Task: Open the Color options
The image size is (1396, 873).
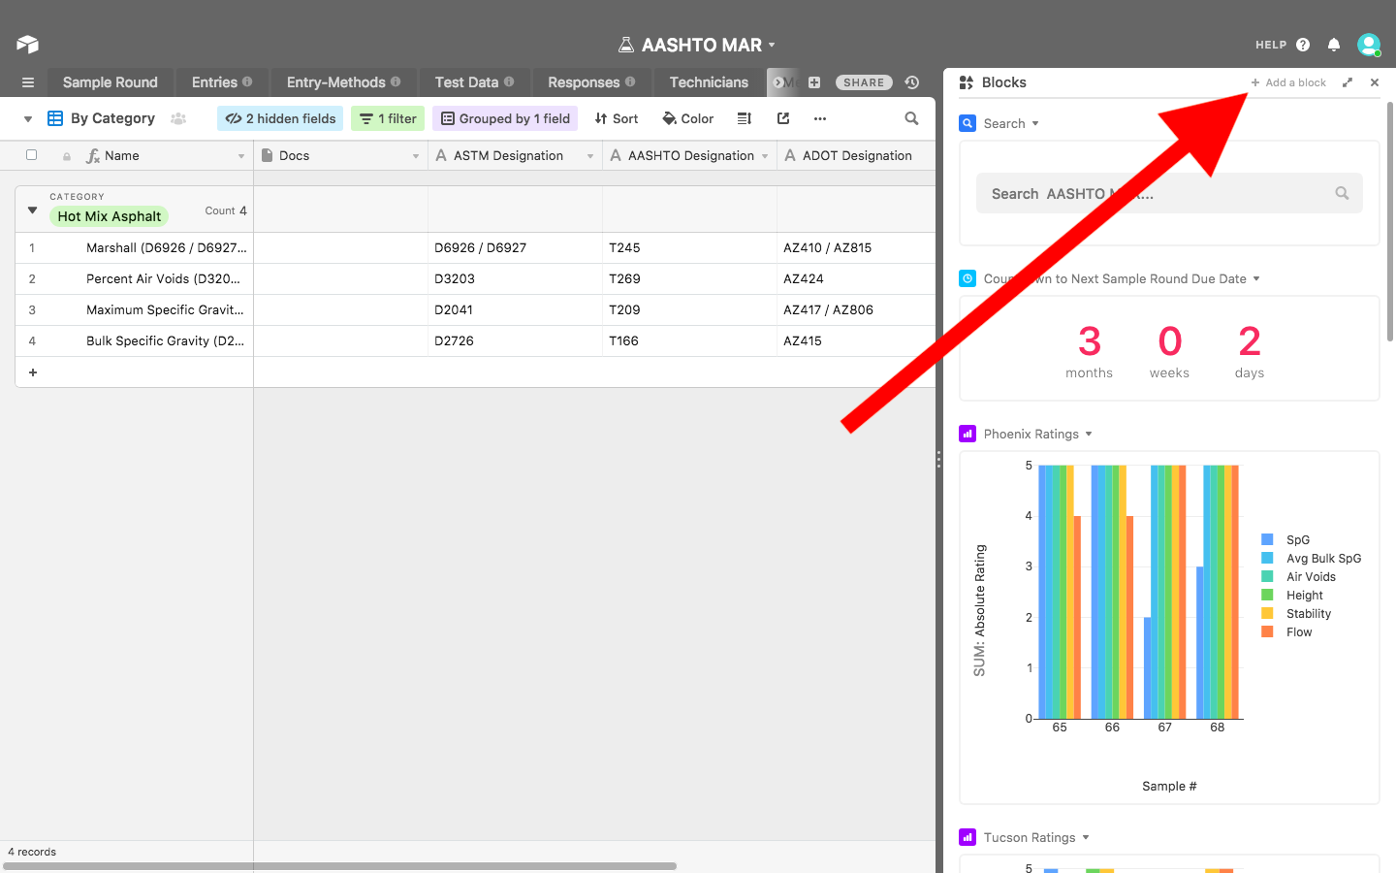Action: (x=688, y=118)
